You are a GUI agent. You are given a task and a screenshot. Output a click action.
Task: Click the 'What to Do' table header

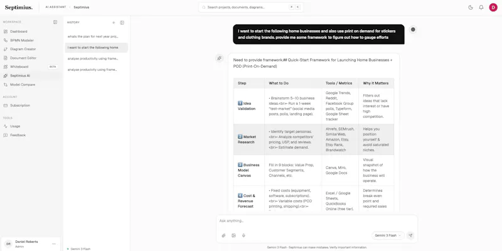click(293, 83)
